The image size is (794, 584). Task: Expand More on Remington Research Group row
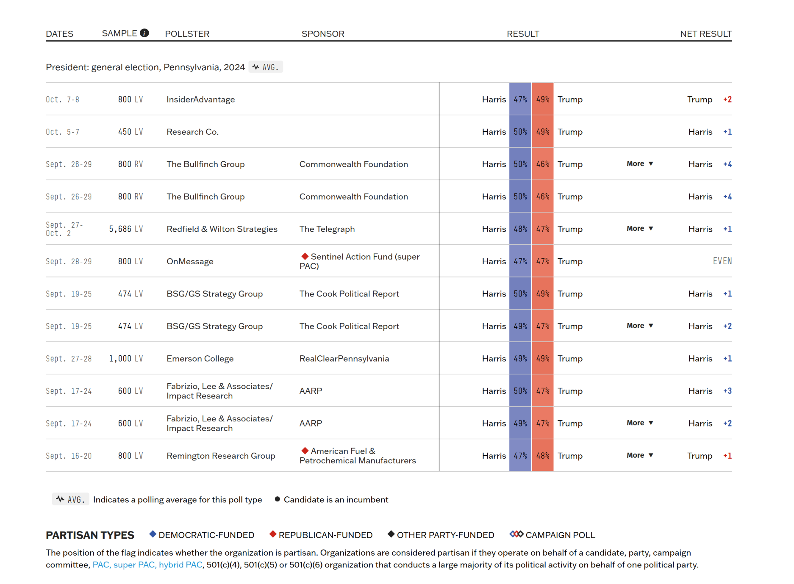pos(640,455)
